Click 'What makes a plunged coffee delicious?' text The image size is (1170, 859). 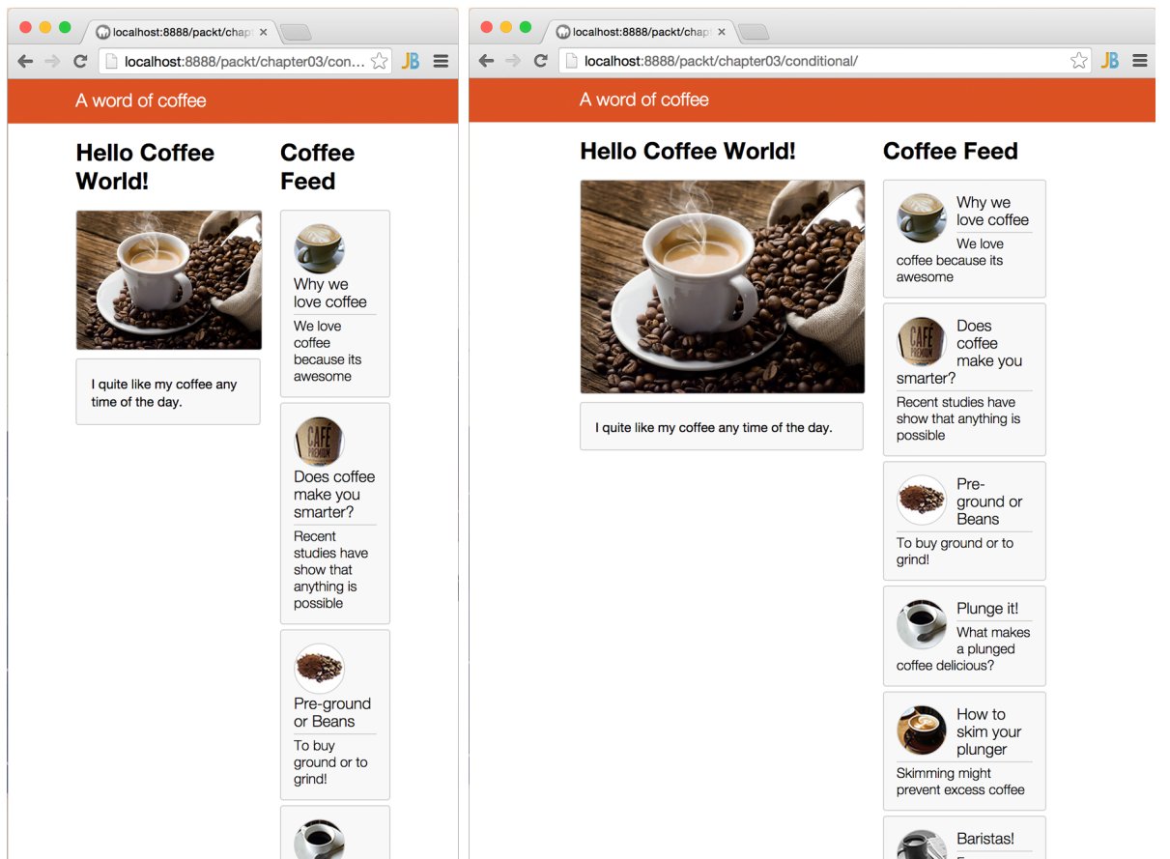coord(963,648)
